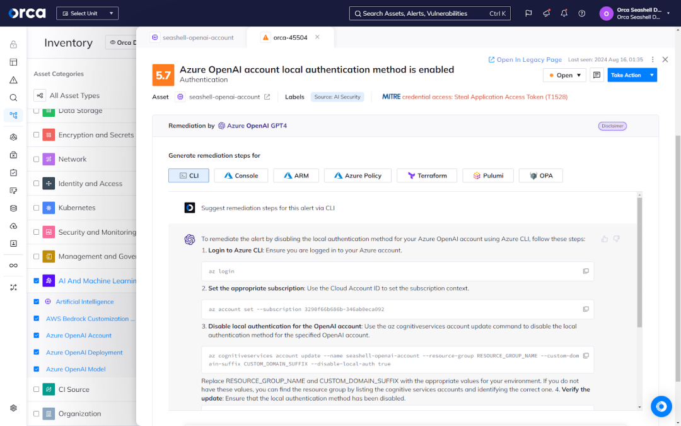Viewport: 681px width, 426px height.
Task: Check the Encryption and Secrets checkbox
Action: click(x=37, y=135)
